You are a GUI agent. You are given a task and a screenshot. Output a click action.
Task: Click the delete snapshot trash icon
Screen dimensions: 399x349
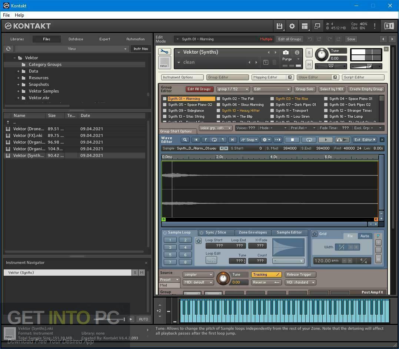click(274, 62)
